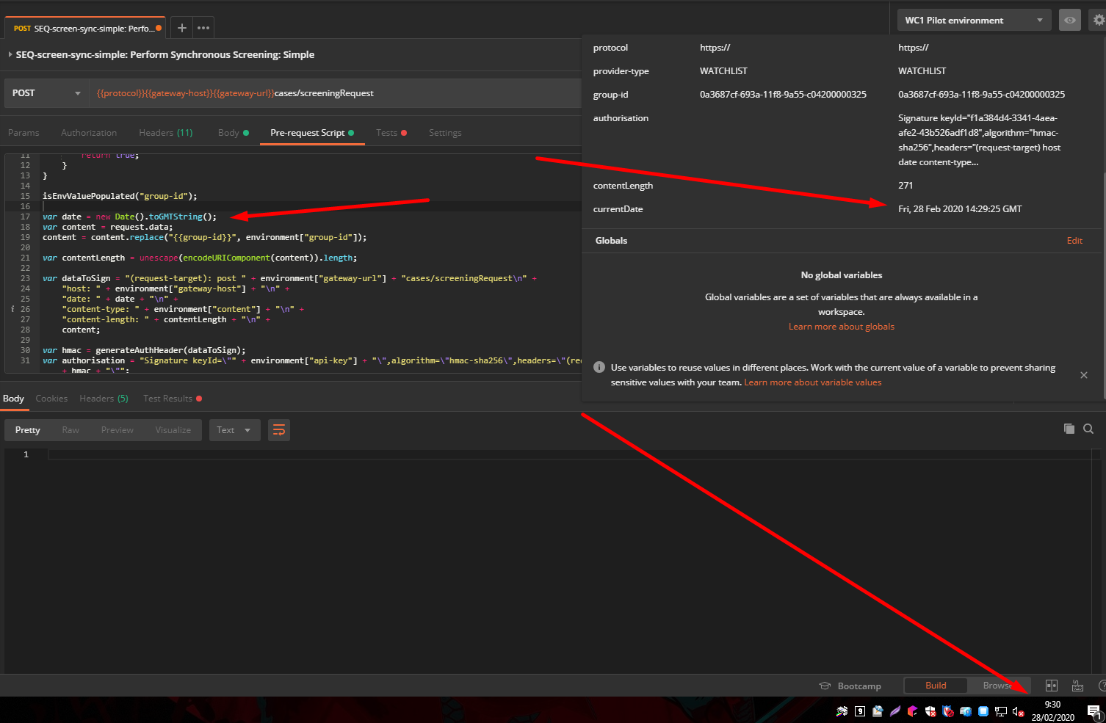Place cursor on line 21 contentLength declaration
The image size is (1106, 723).
point(200,258)
